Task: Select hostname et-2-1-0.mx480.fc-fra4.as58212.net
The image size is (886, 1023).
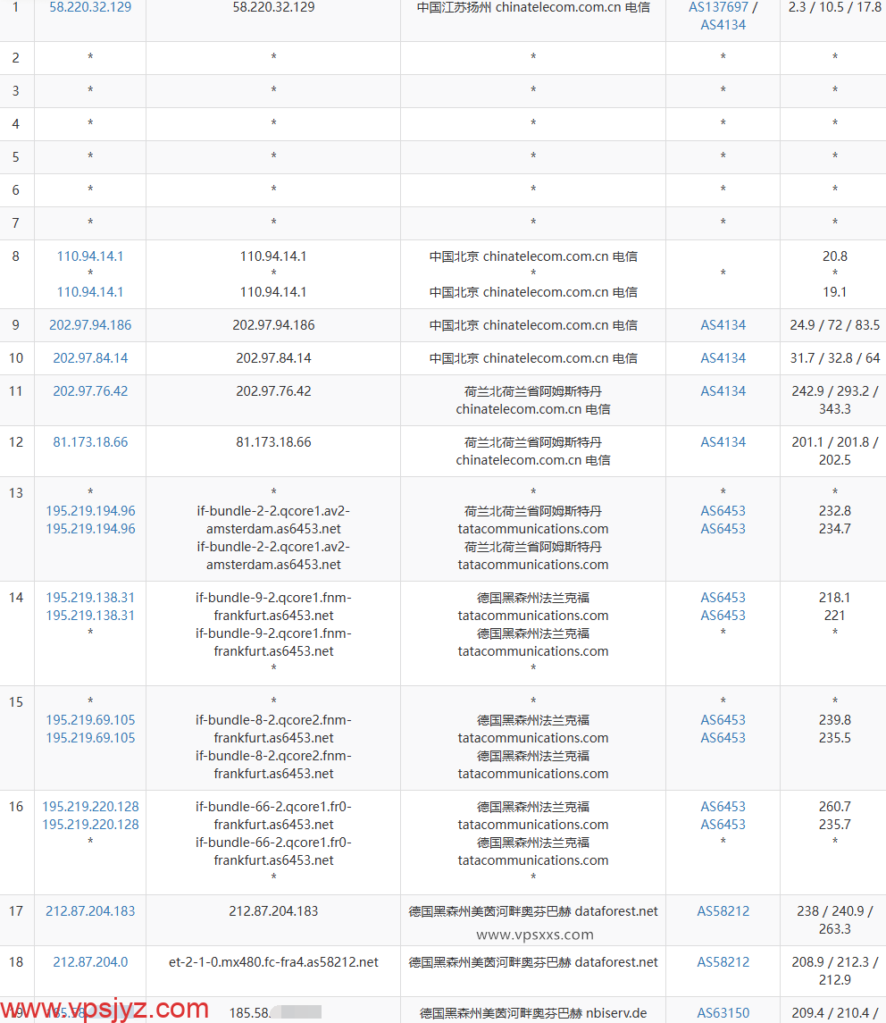Action: [x=273, y=962]
